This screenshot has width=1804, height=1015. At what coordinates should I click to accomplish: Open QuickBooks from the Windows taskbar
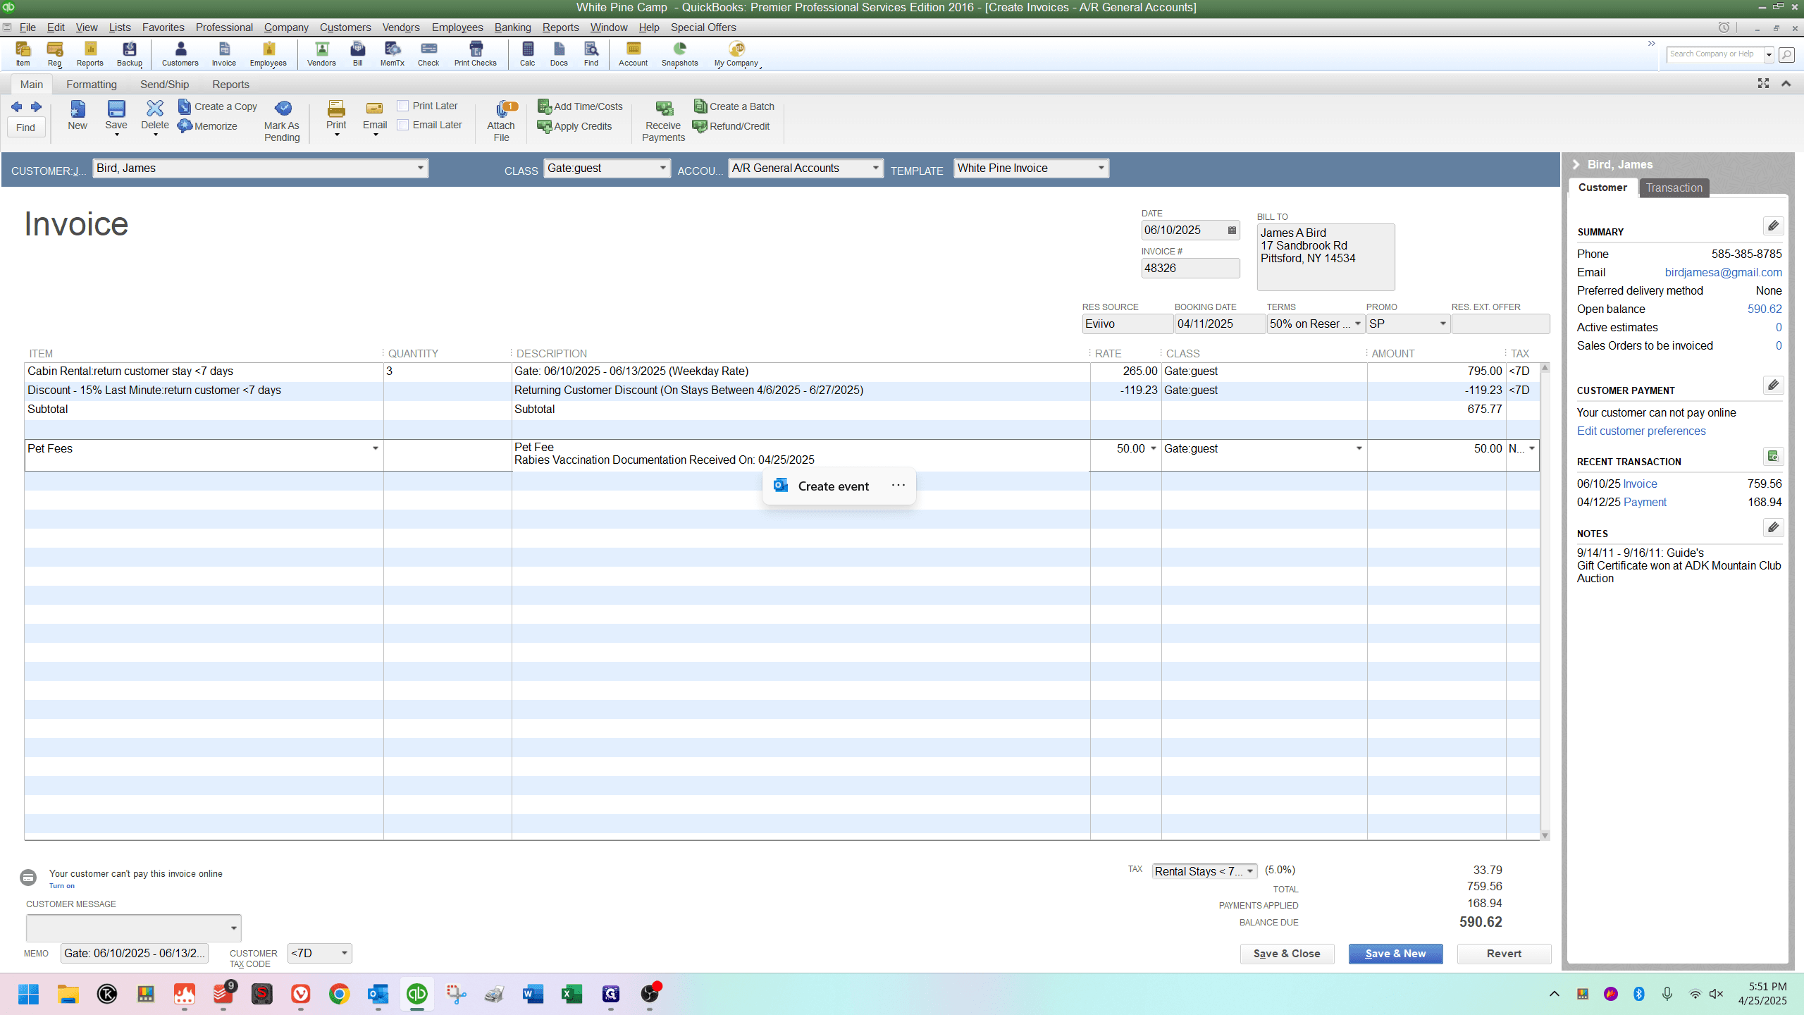[417, 994]
